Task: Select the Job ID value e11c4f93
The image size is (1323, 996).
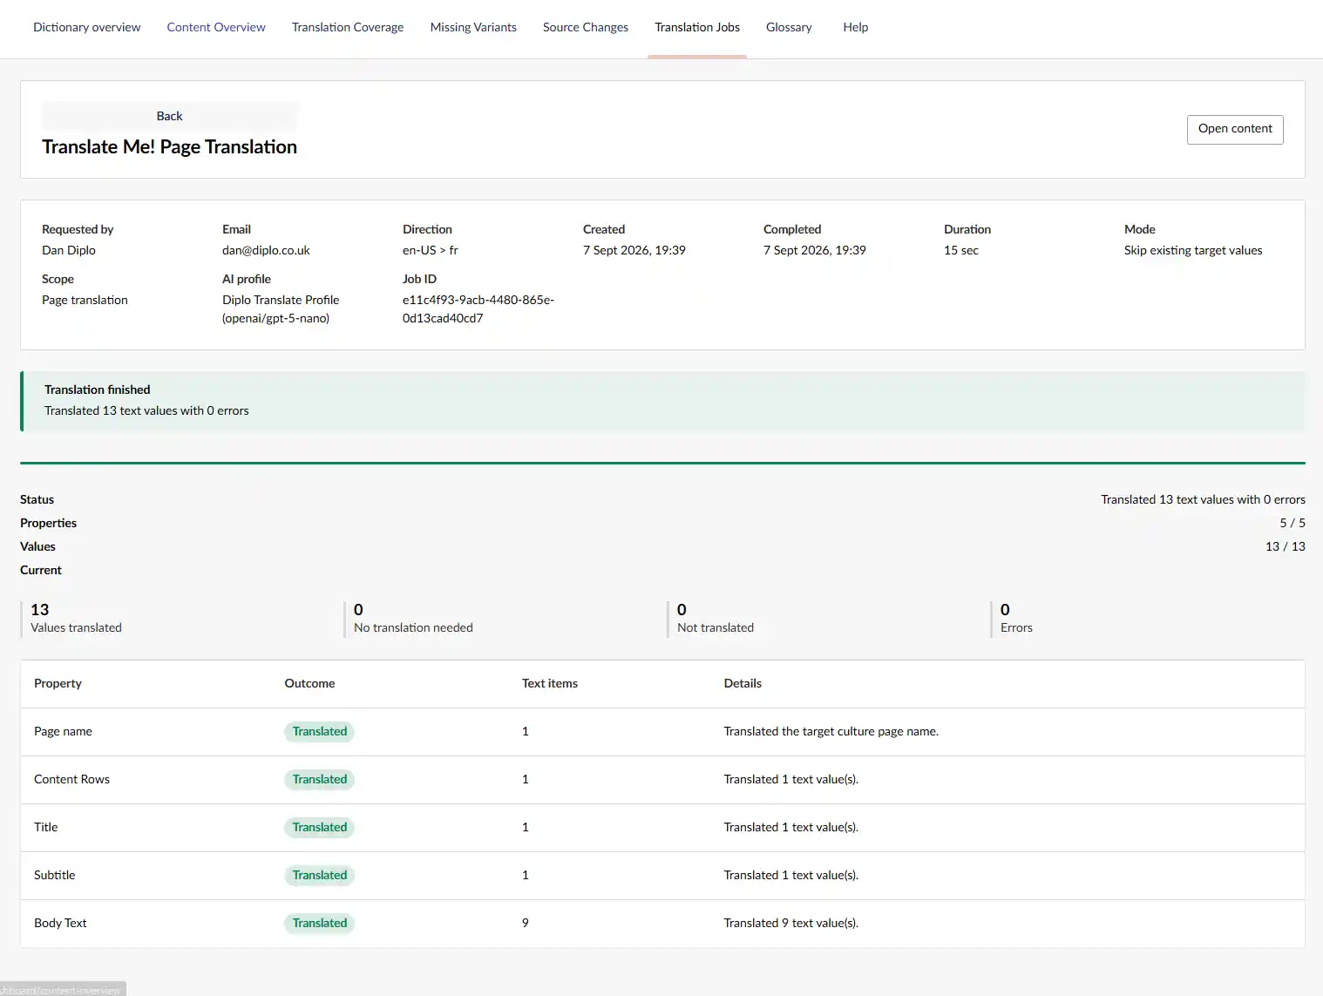Action: [x=478, y=308]
